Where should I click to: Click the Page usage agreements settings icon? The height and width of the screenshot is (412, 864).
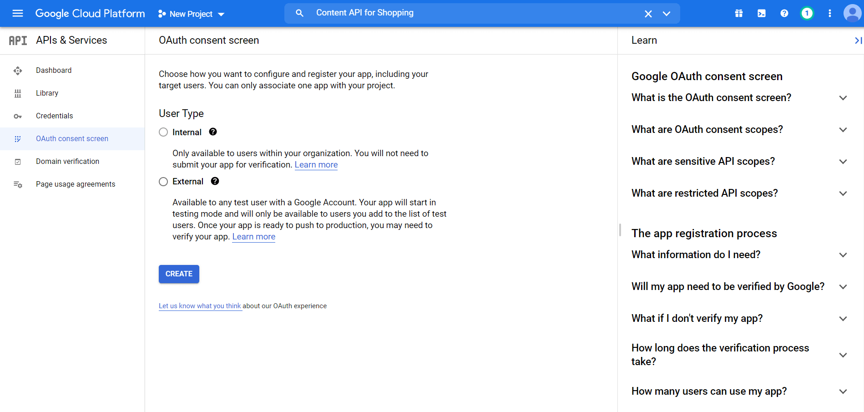[x=18, y=184]
